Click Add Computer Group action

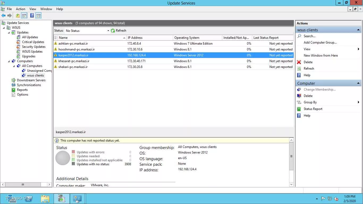(320, 42)
